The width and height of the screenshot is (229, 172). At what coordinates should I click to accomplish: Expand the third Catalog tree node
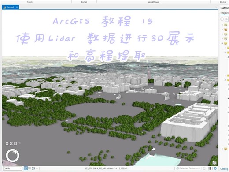pos(222,34)
